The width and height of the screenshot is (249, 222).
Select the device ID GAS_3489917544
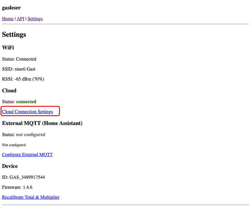pos(23,177)
